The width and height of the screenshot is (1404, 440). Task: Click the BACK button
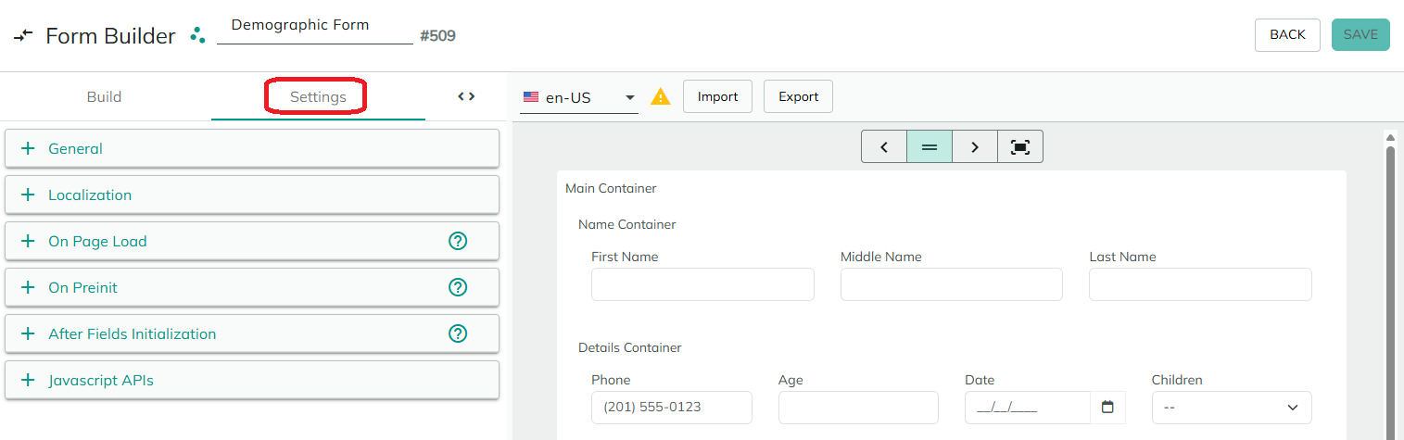pos(1287,34)
